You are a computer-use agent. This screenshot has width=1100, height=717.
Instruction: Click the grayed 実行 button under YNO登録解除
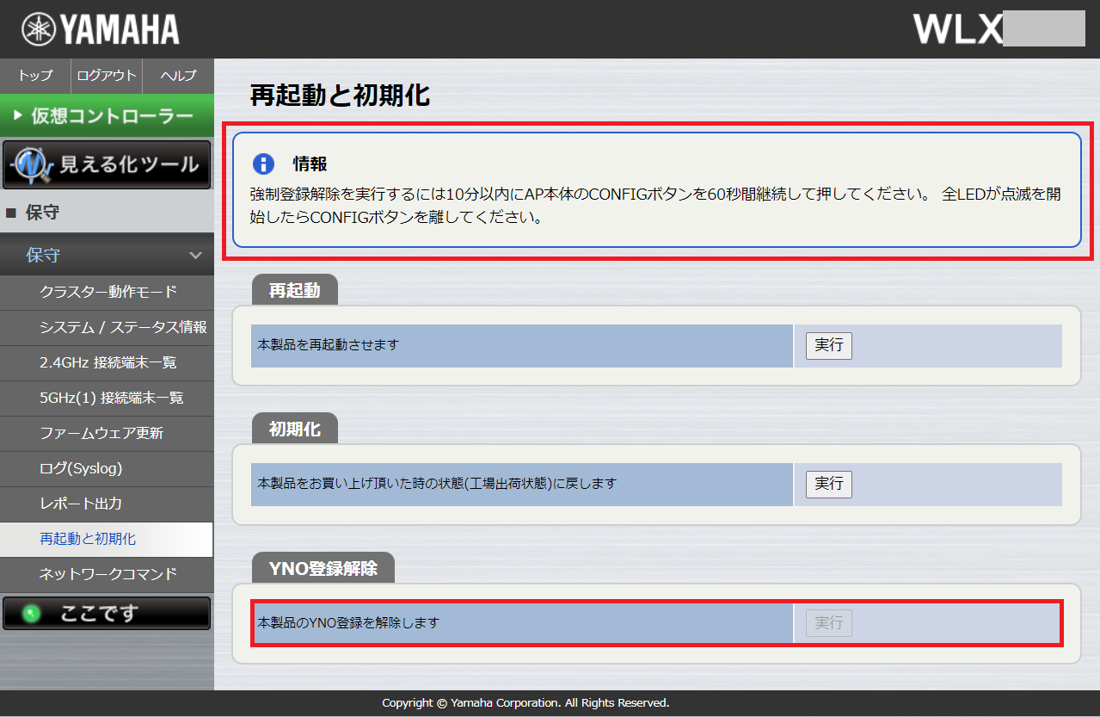tap(827, 622)
